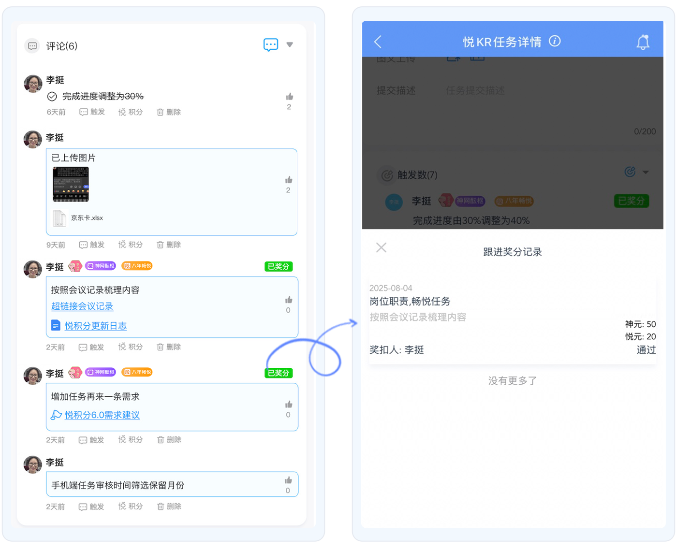Click the info icon next to 悦KR任务详情 title

click(x=555, y=42)
